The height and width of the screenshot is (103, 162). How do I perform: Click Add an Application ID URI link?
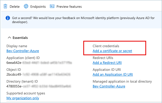pos(113,75)
